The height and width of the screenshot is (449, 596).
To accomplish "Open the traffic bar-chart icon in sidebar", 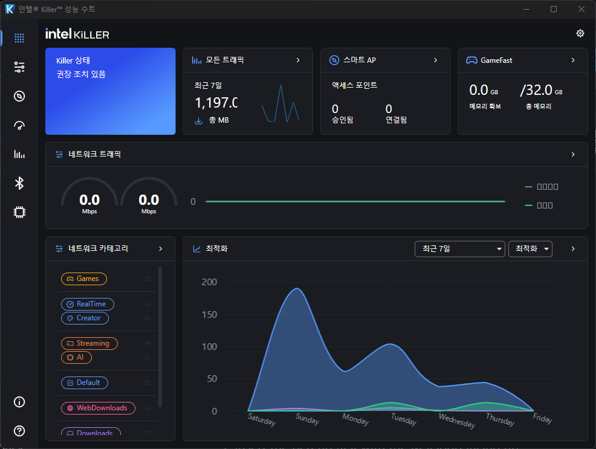I will click(x=19, y=154).
